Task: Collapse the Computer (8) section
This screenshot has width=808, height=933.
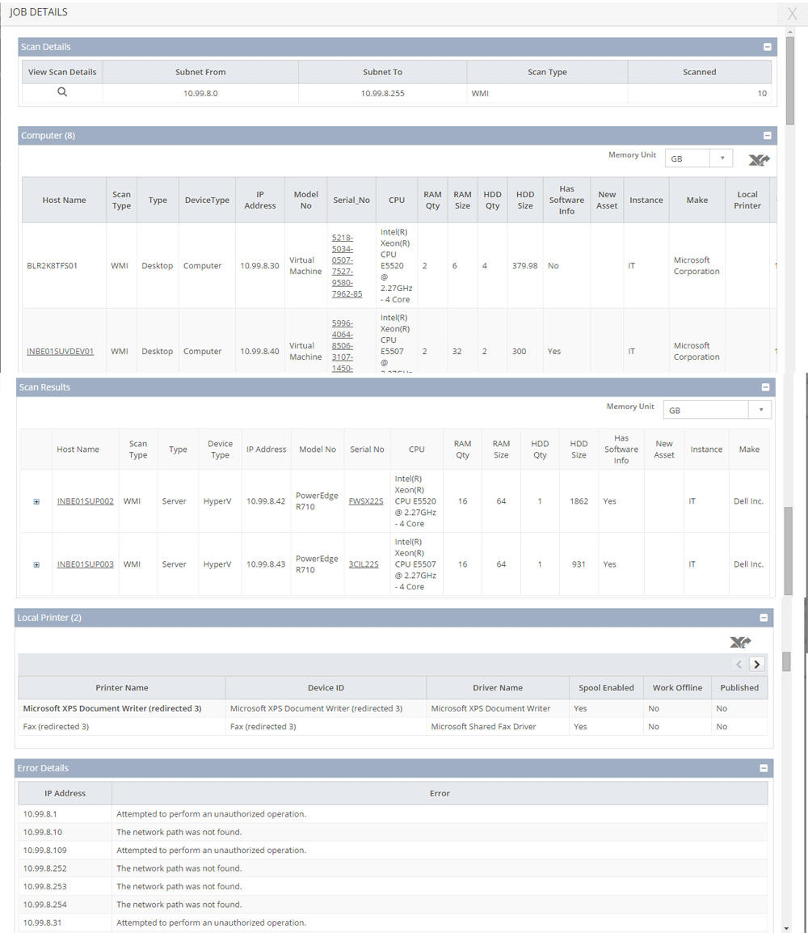Action: (768, 136)
